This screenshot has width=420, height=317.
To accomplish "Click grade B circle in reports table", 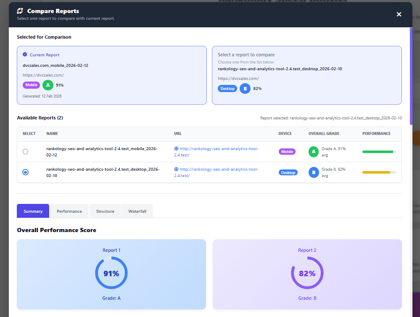I will click(x=314, y=172).
